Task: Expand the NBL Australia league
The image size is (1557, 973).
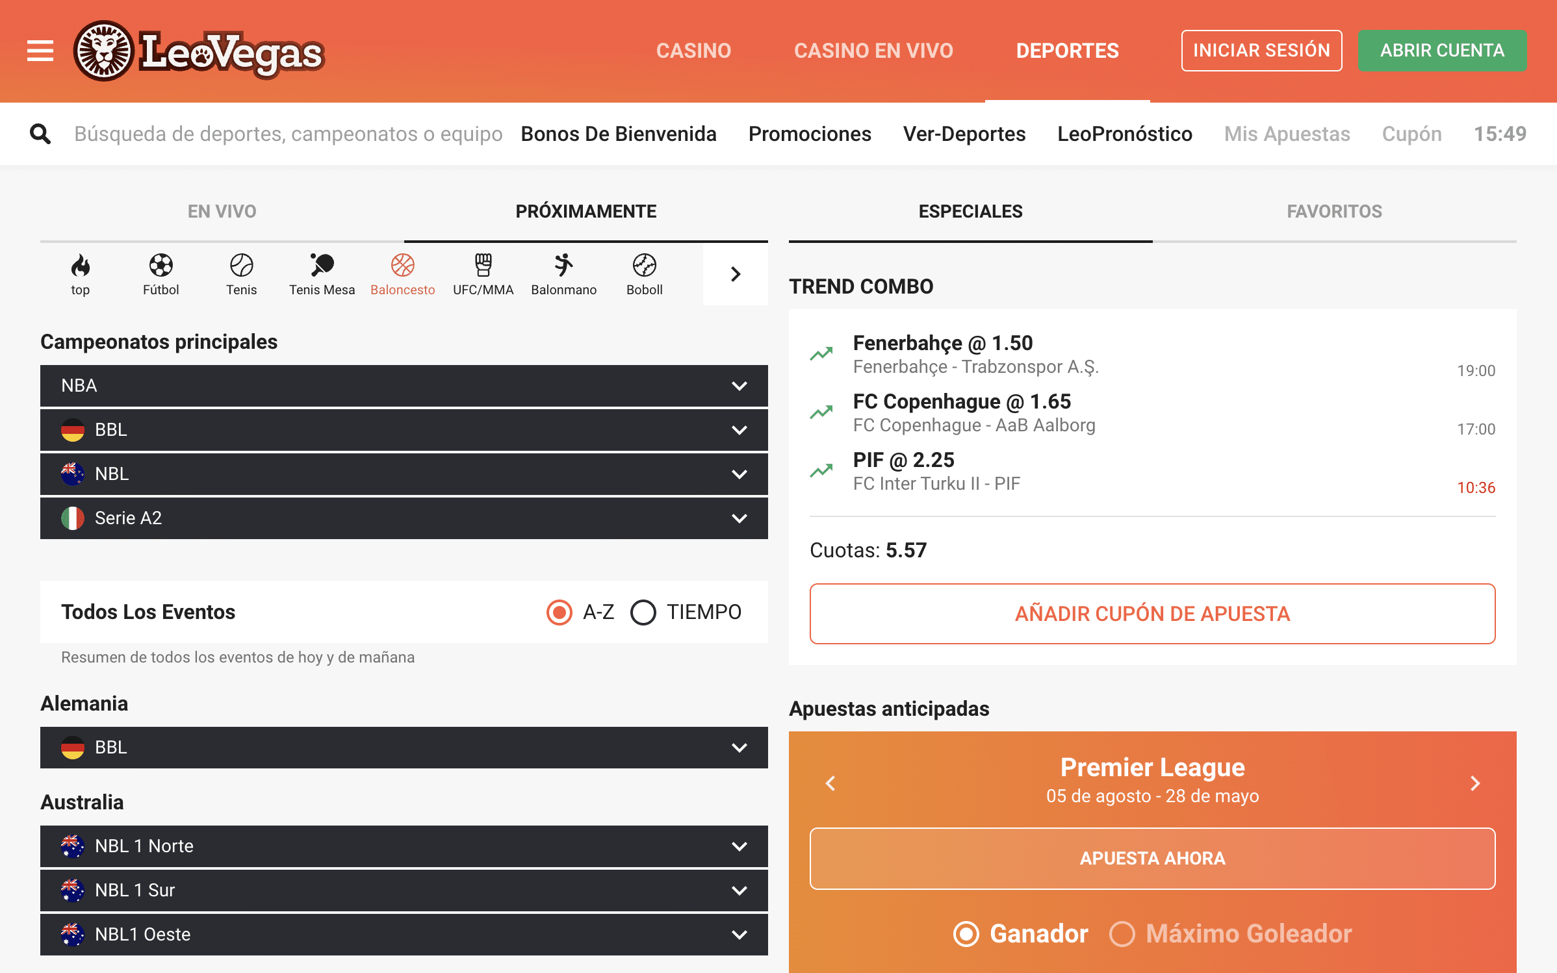Action: coord(404,472)
